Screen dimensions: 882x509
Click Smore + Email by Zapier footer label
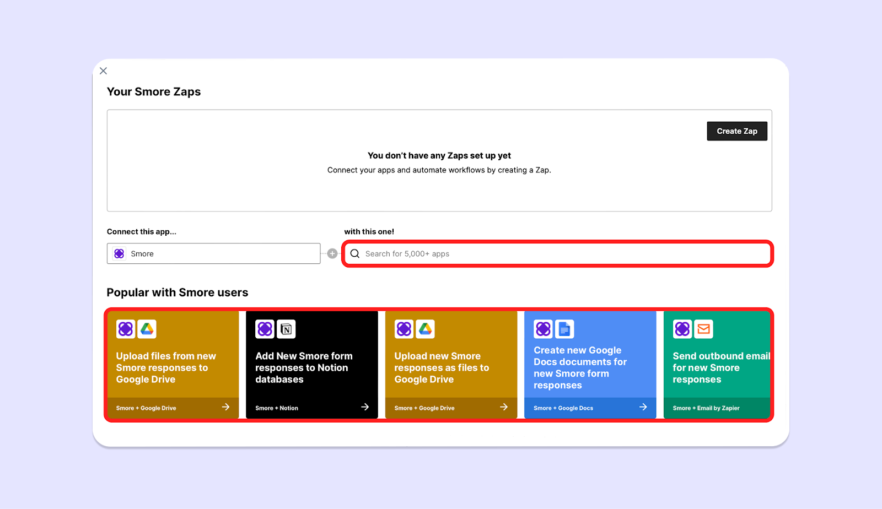click(706, 408)
